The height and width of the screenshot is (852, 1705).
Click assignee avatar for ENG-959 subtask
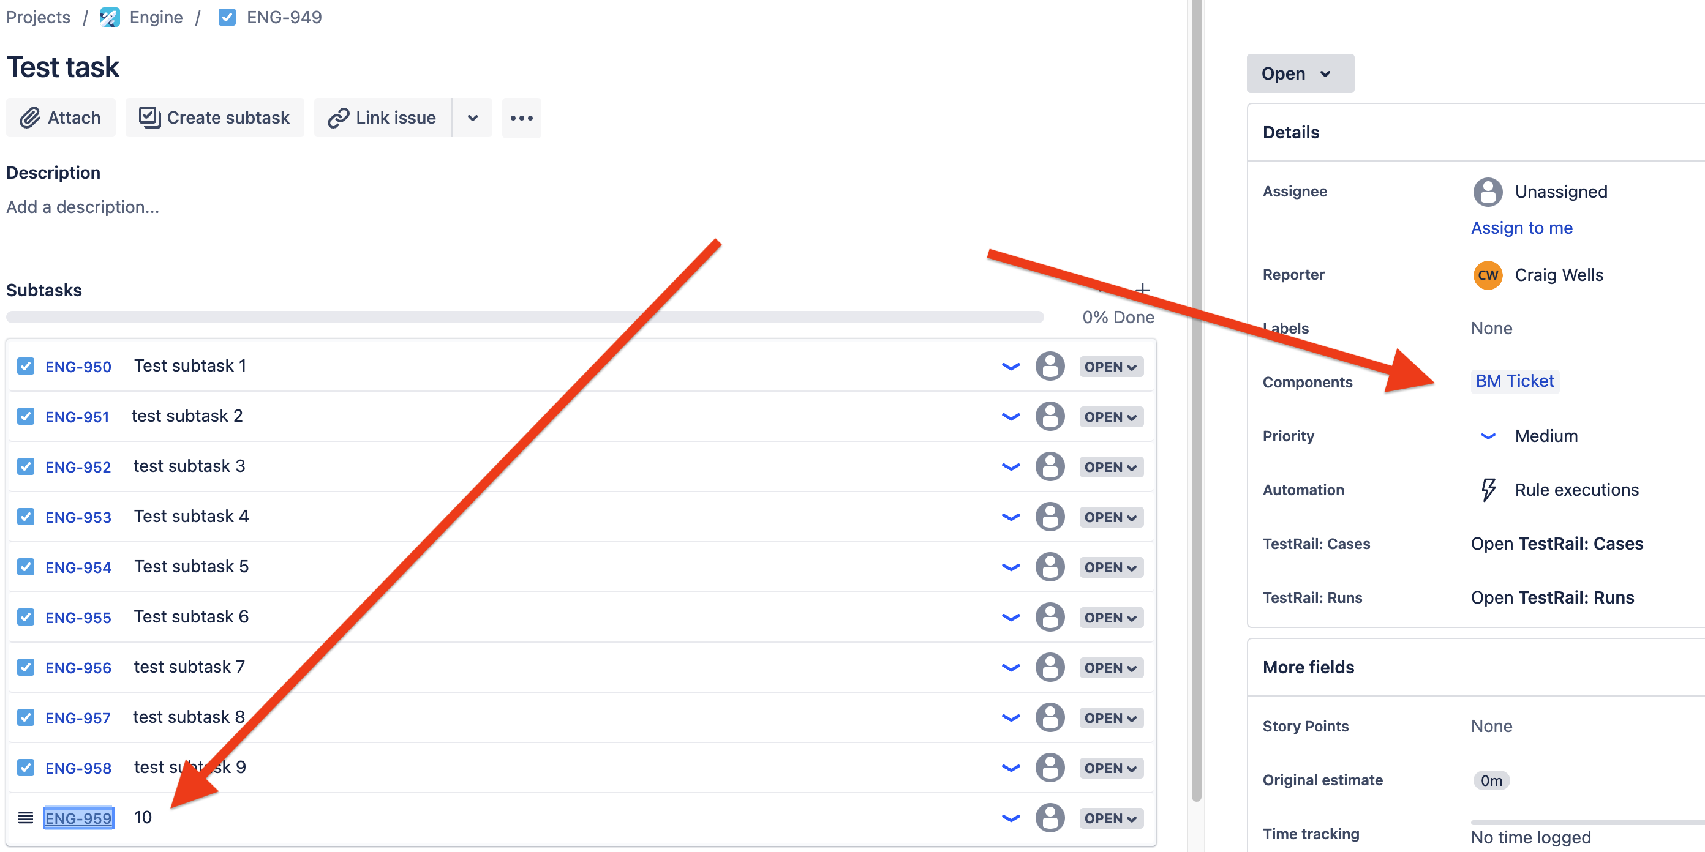click(x=1050, y=818)
